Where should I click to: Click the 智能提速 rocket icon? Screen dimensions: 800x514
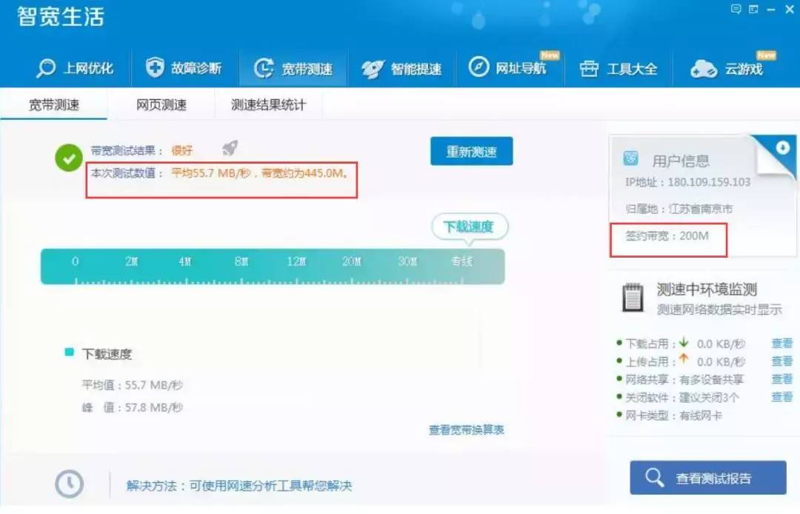(x=373, y=69)
